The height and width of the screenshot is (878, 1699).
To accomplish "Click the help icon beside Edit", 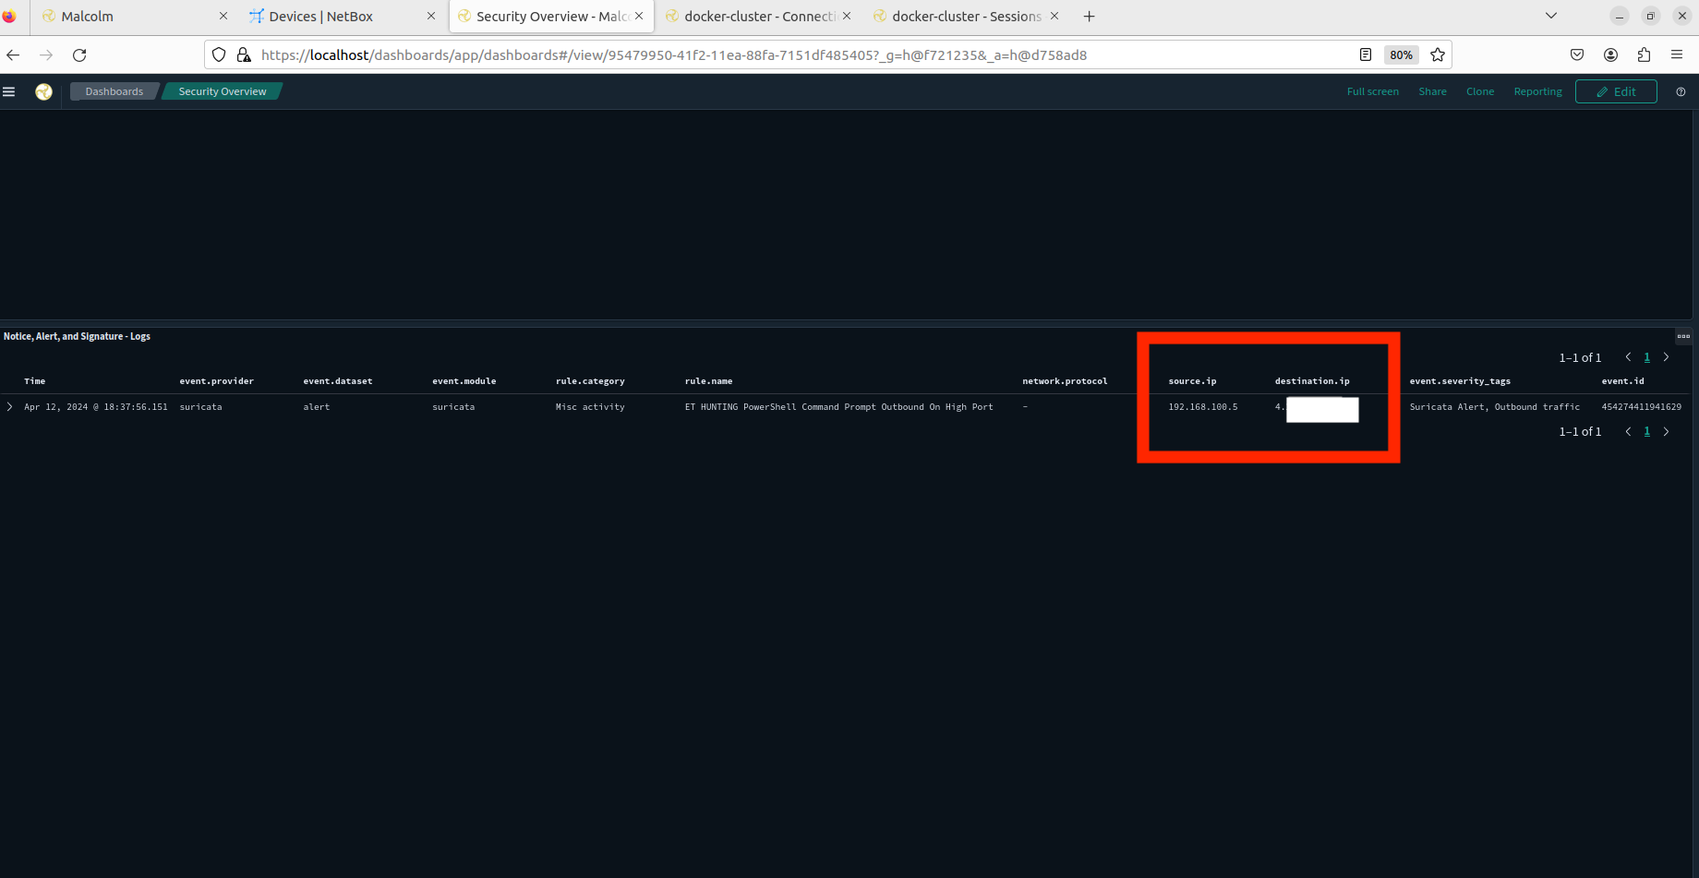I will 1681,91.
